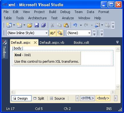Toggle the overlapping squares toolbar button
This screenshot has width=124, height=113.
pyautogui.click(x=60, y=33)
